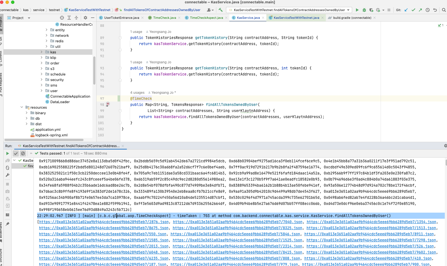Open the build.gradle (connectable) tab
The width and height of the screenshot is (447, 266).
[352, 18]
